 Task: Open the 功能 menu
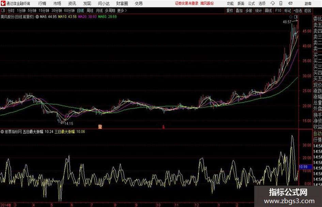point(230,3)
